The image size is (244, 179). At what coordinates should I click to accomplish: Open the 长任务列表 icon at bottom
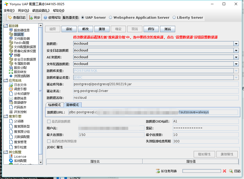coord(158,171)
